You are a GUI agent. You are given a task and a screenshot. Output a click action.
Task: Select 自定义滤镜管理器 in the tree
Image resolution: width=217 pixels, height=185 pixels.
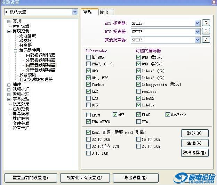click(x=36, y=80)
